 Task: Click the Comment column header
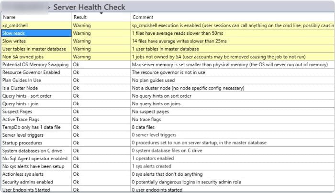pyautogui.click(x=143, y=18)
